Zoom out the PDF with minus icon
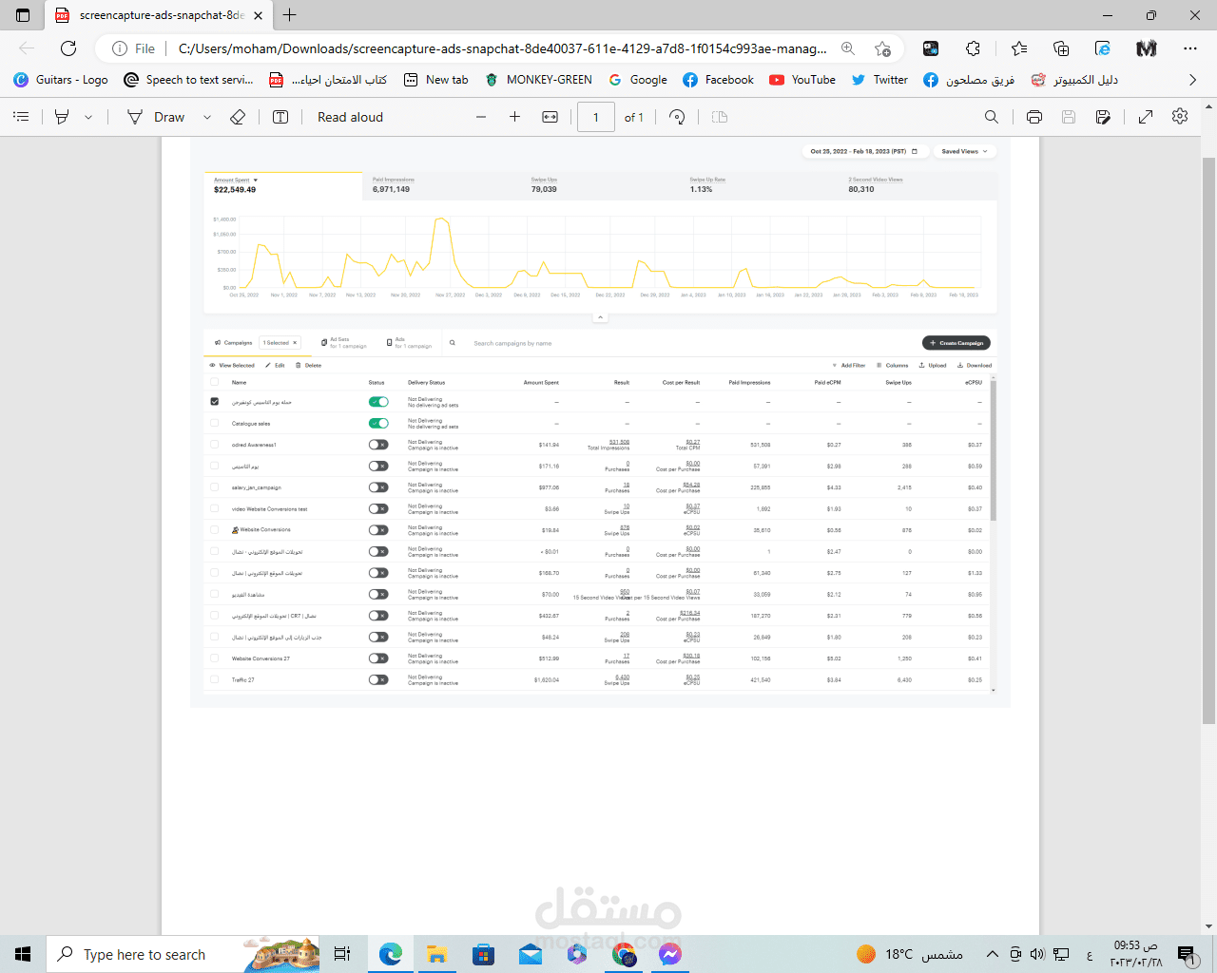Image resolution: width=1217 pixels, height=973 pixels. (x=481, y=117)
